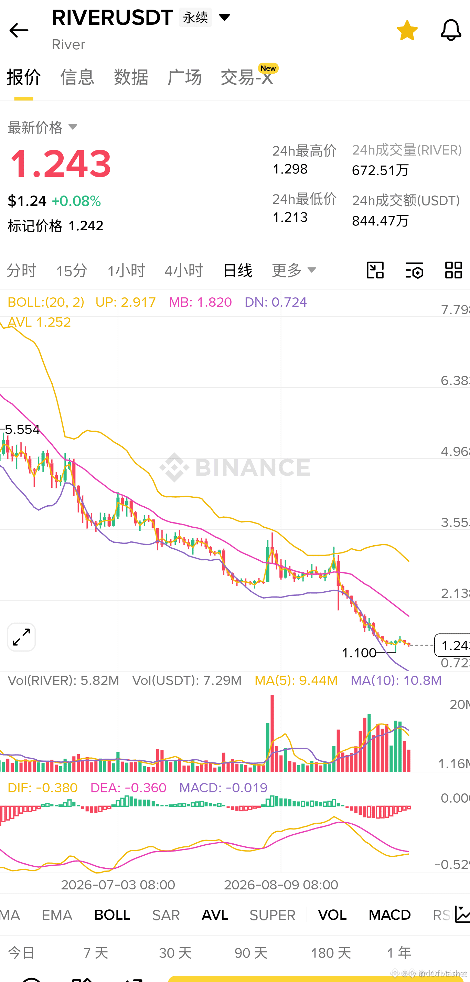The image size is (470, 982).
Task: Open the chart drawing tools icon
Action: [x=375, y=270]
